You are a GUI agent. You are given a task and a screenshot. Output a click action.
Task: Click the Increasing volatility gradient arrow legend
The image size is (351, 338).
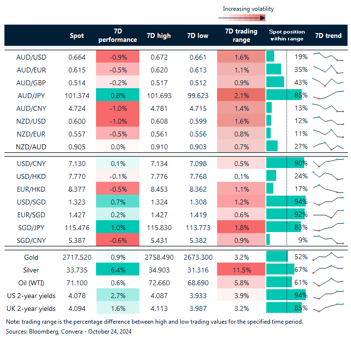point(242,18)
